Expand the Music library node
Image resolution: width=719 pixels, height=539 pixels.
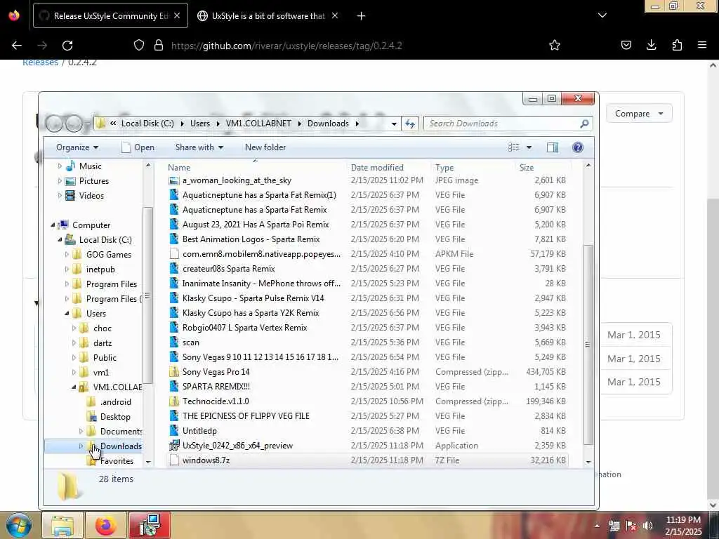pyautogui.click(x=60, y=166)
